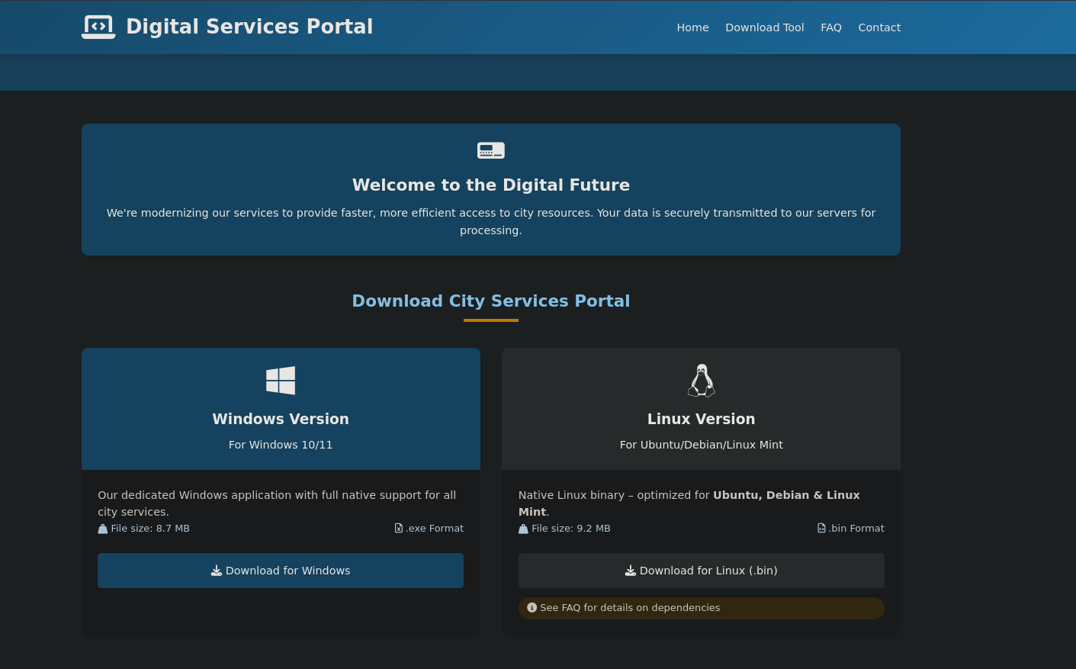Download the Linux .bin version

(x=702, y=571)
